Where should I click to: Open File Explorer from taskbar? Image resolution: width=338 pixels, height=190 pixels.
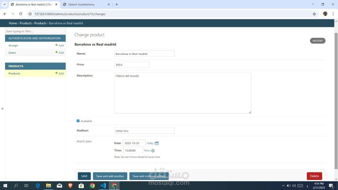(x=49, y=186)
